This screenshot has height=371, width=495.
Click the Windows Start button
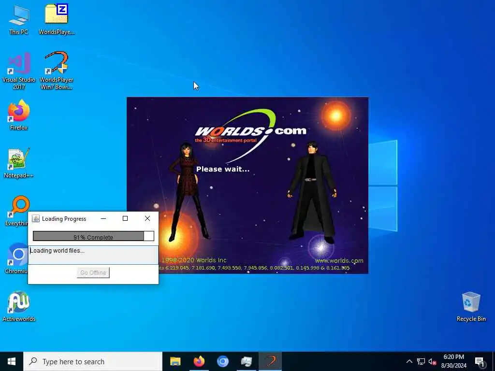tap(12, 361)
